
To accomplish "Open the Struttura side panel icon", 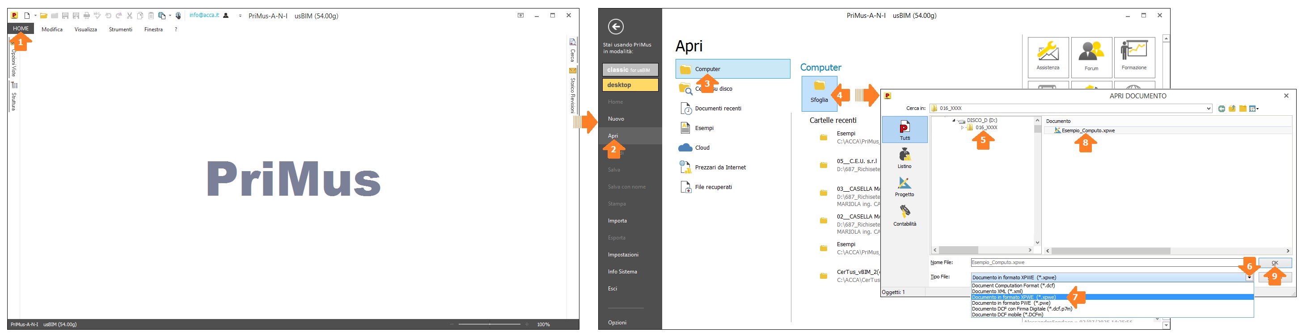I will click(14, 85).
